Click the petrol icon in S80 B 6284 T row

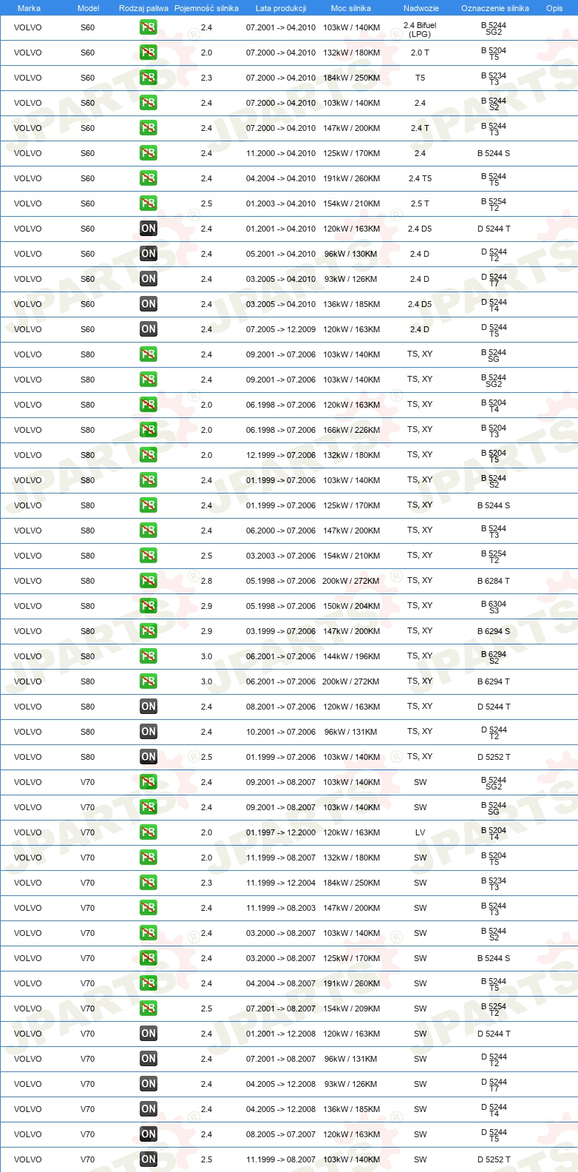tap(149, 581)
